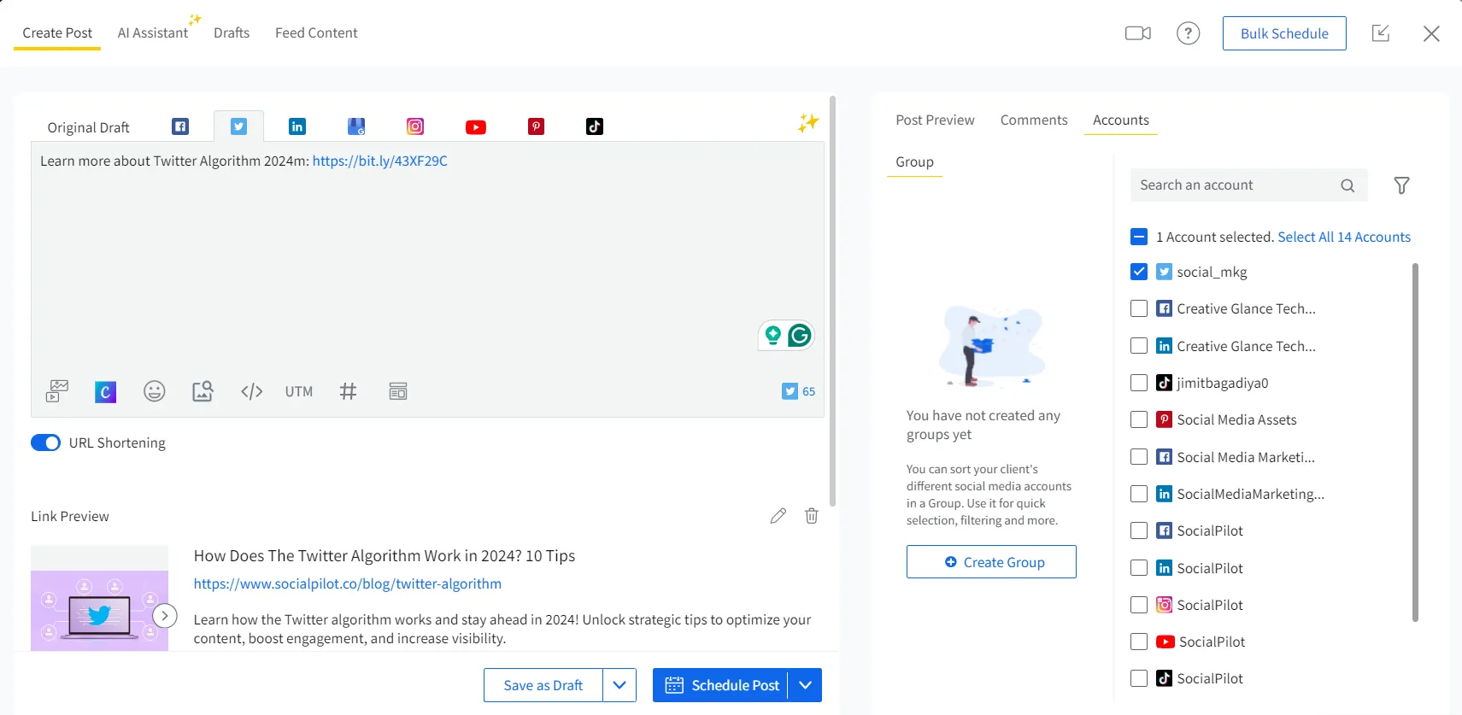Open the Facebook tab in post editor
Image resolution: width=1462 pixels, height=715 pixels.
click(x=180, y=126)
